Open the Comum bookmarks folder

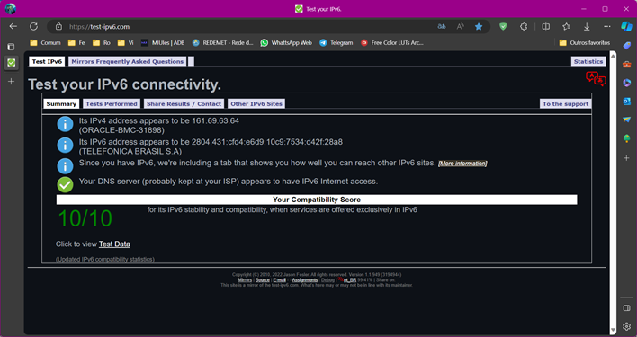tap(45, 42)
